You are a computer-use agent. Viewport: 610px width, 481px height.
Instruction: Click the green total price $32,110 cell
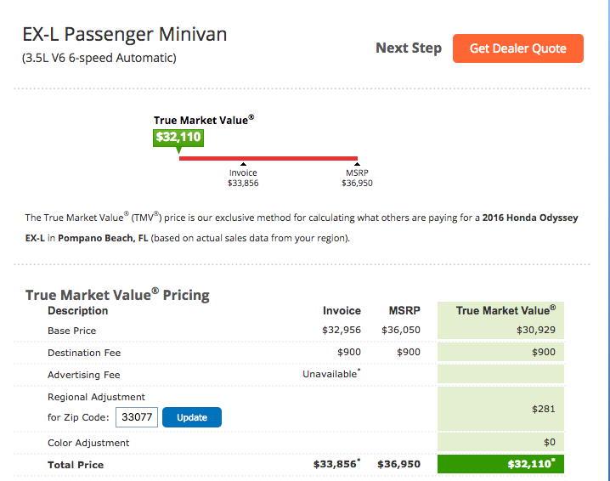point(500,464)
